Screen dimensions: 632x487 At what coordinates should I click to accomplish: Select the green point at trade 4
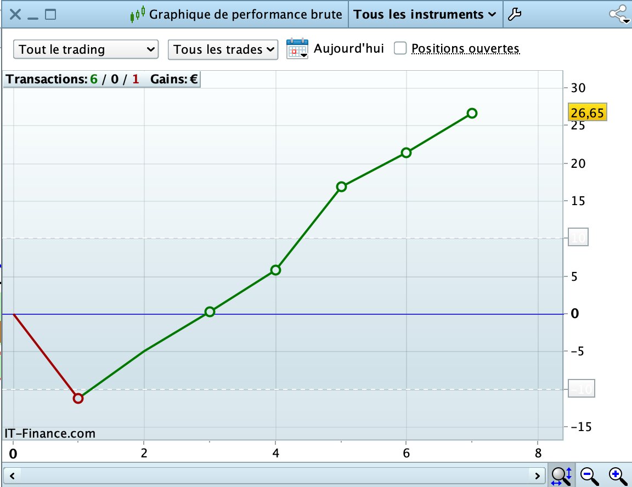coord(276,270)
